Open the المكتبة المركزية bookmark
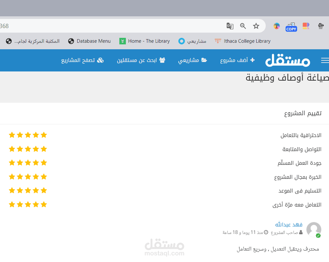The width and height of the screenshot is (329, 262). click(33, 41)
